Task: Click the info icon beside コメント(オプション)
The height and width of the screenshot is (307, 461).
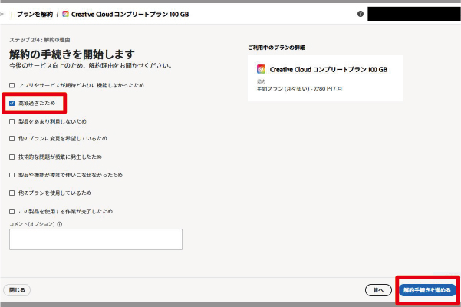Action: (x=60, y=224)
